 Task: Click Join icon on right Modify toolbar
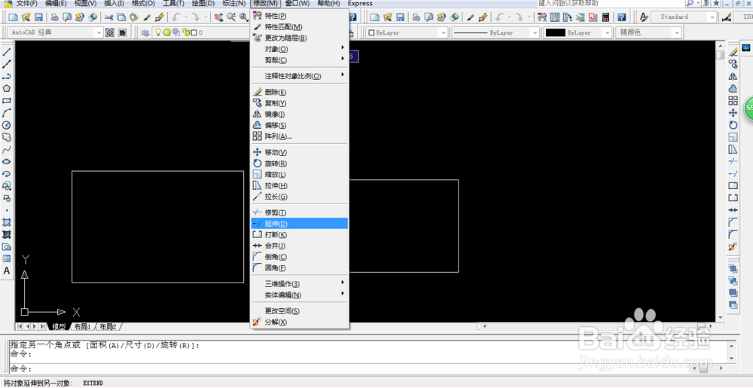tap(733, 210)
